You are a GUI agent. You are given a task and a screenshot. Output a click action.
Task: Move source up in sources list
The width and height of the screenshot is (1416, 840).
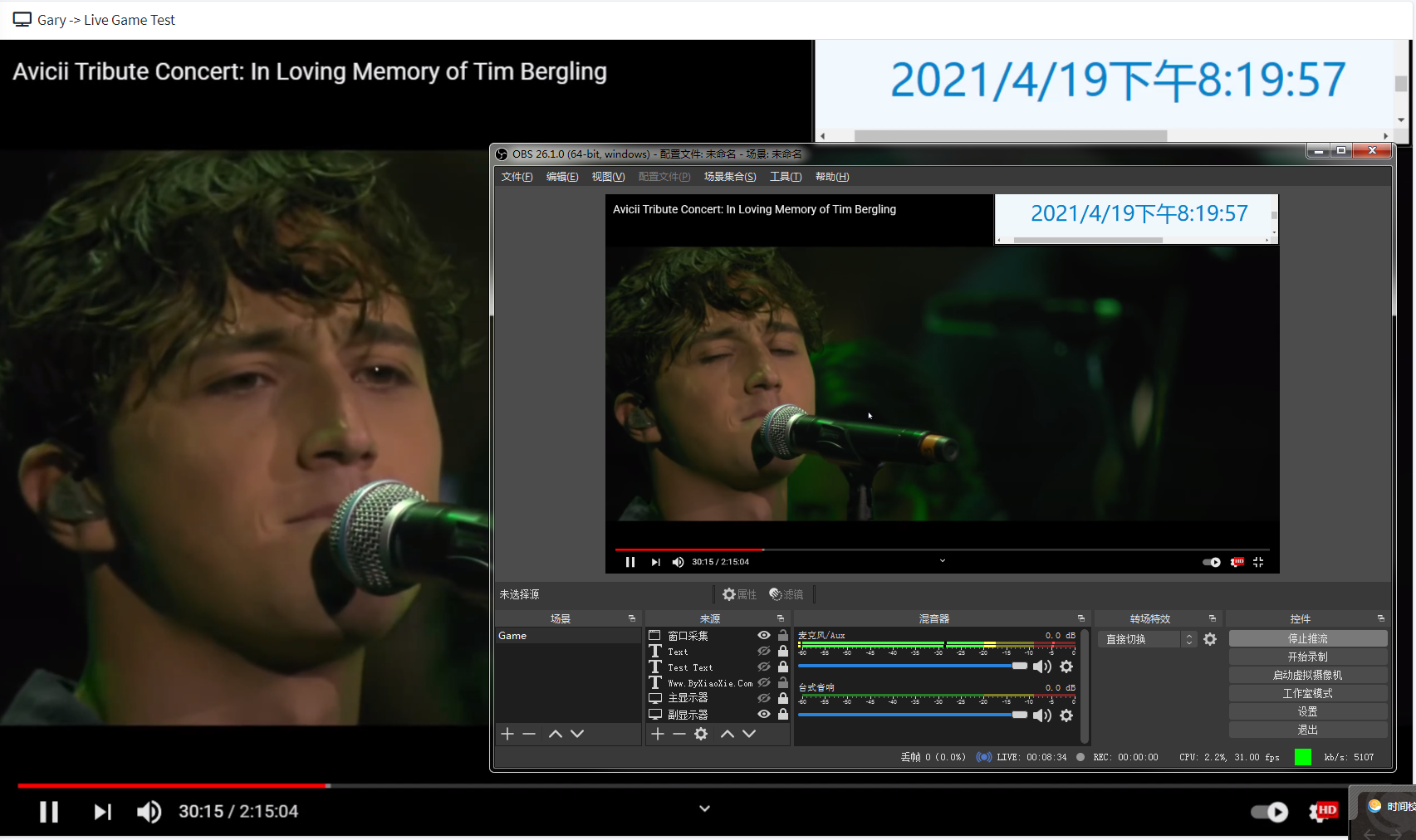coord(728,734)
